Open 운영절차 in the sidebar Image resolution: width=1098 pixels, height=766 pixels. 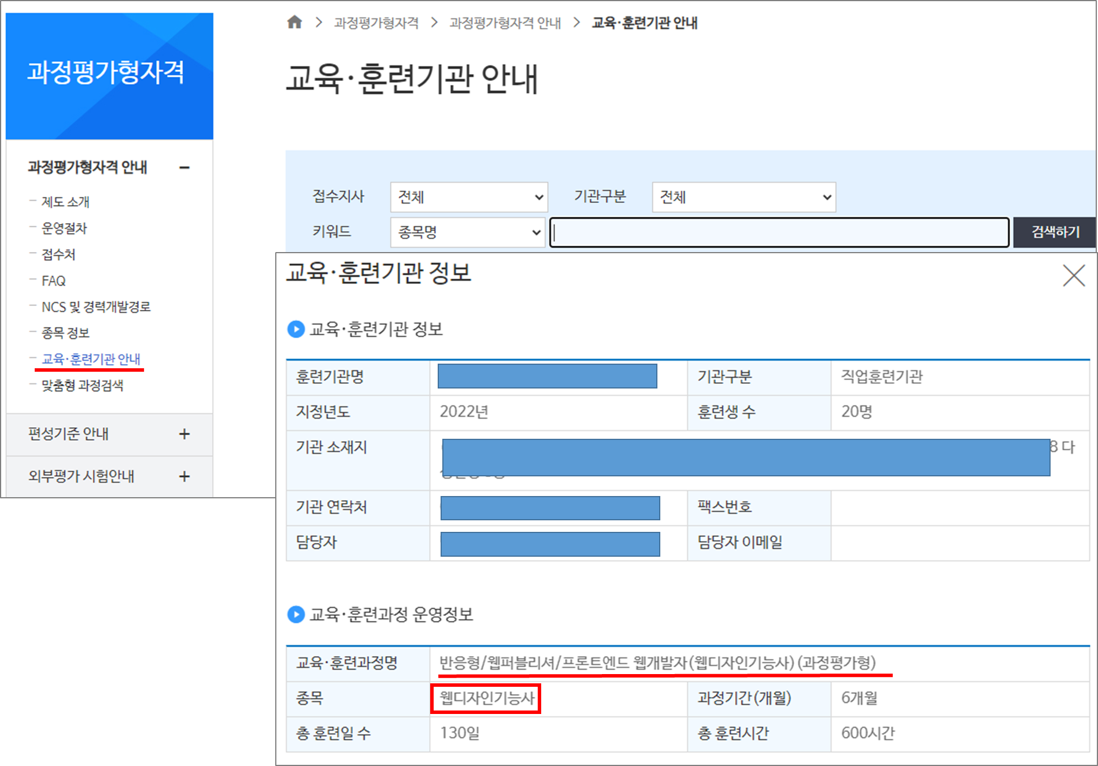pos(64,228)
